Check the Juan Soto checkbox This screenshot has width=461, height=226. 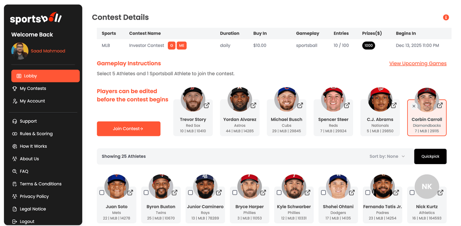pos(102,193)
